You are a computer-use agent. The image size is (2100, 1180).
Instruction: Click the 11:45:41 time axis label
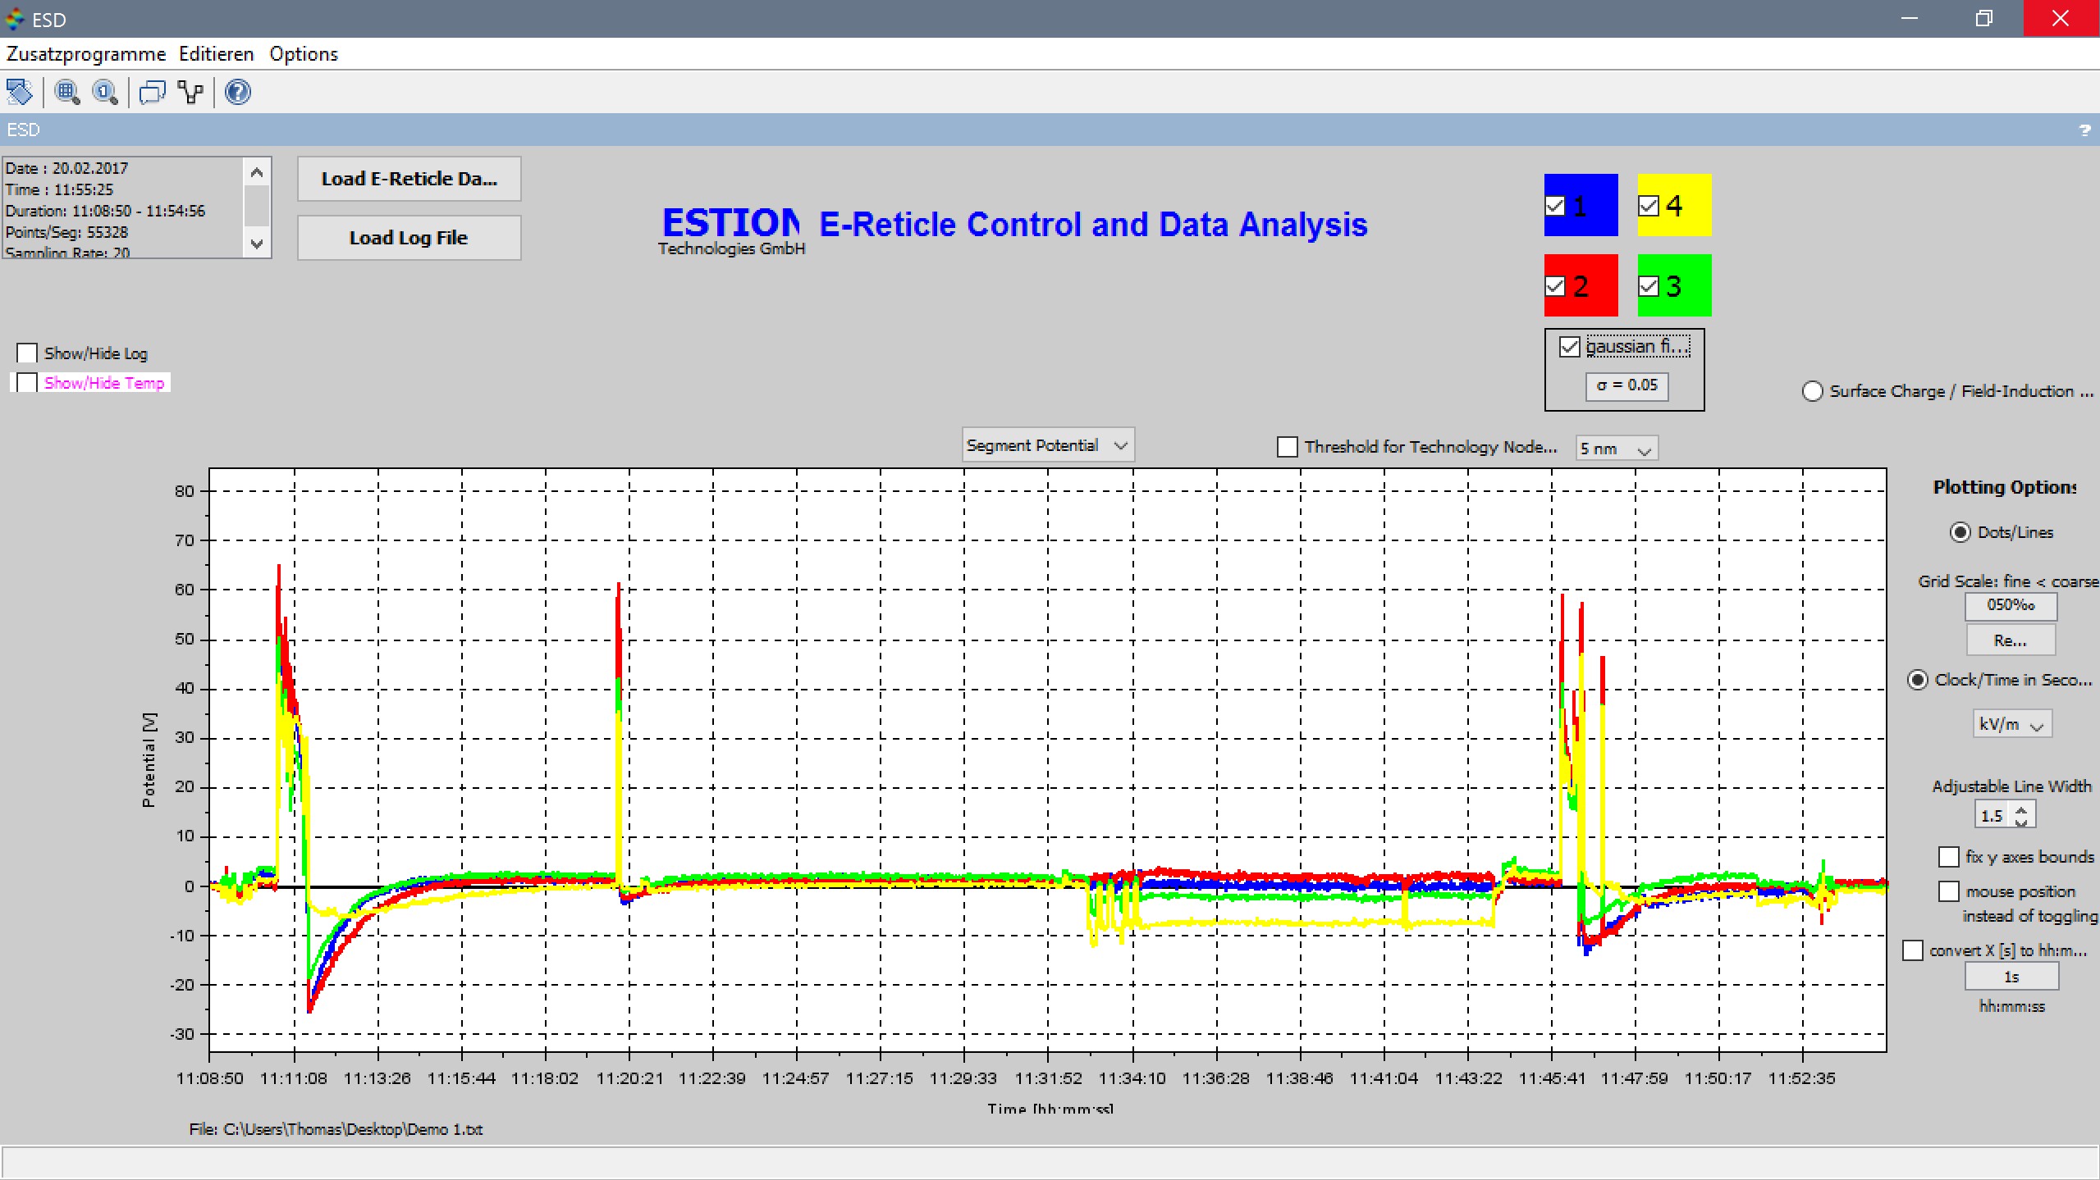(x=1552, y=1078)
